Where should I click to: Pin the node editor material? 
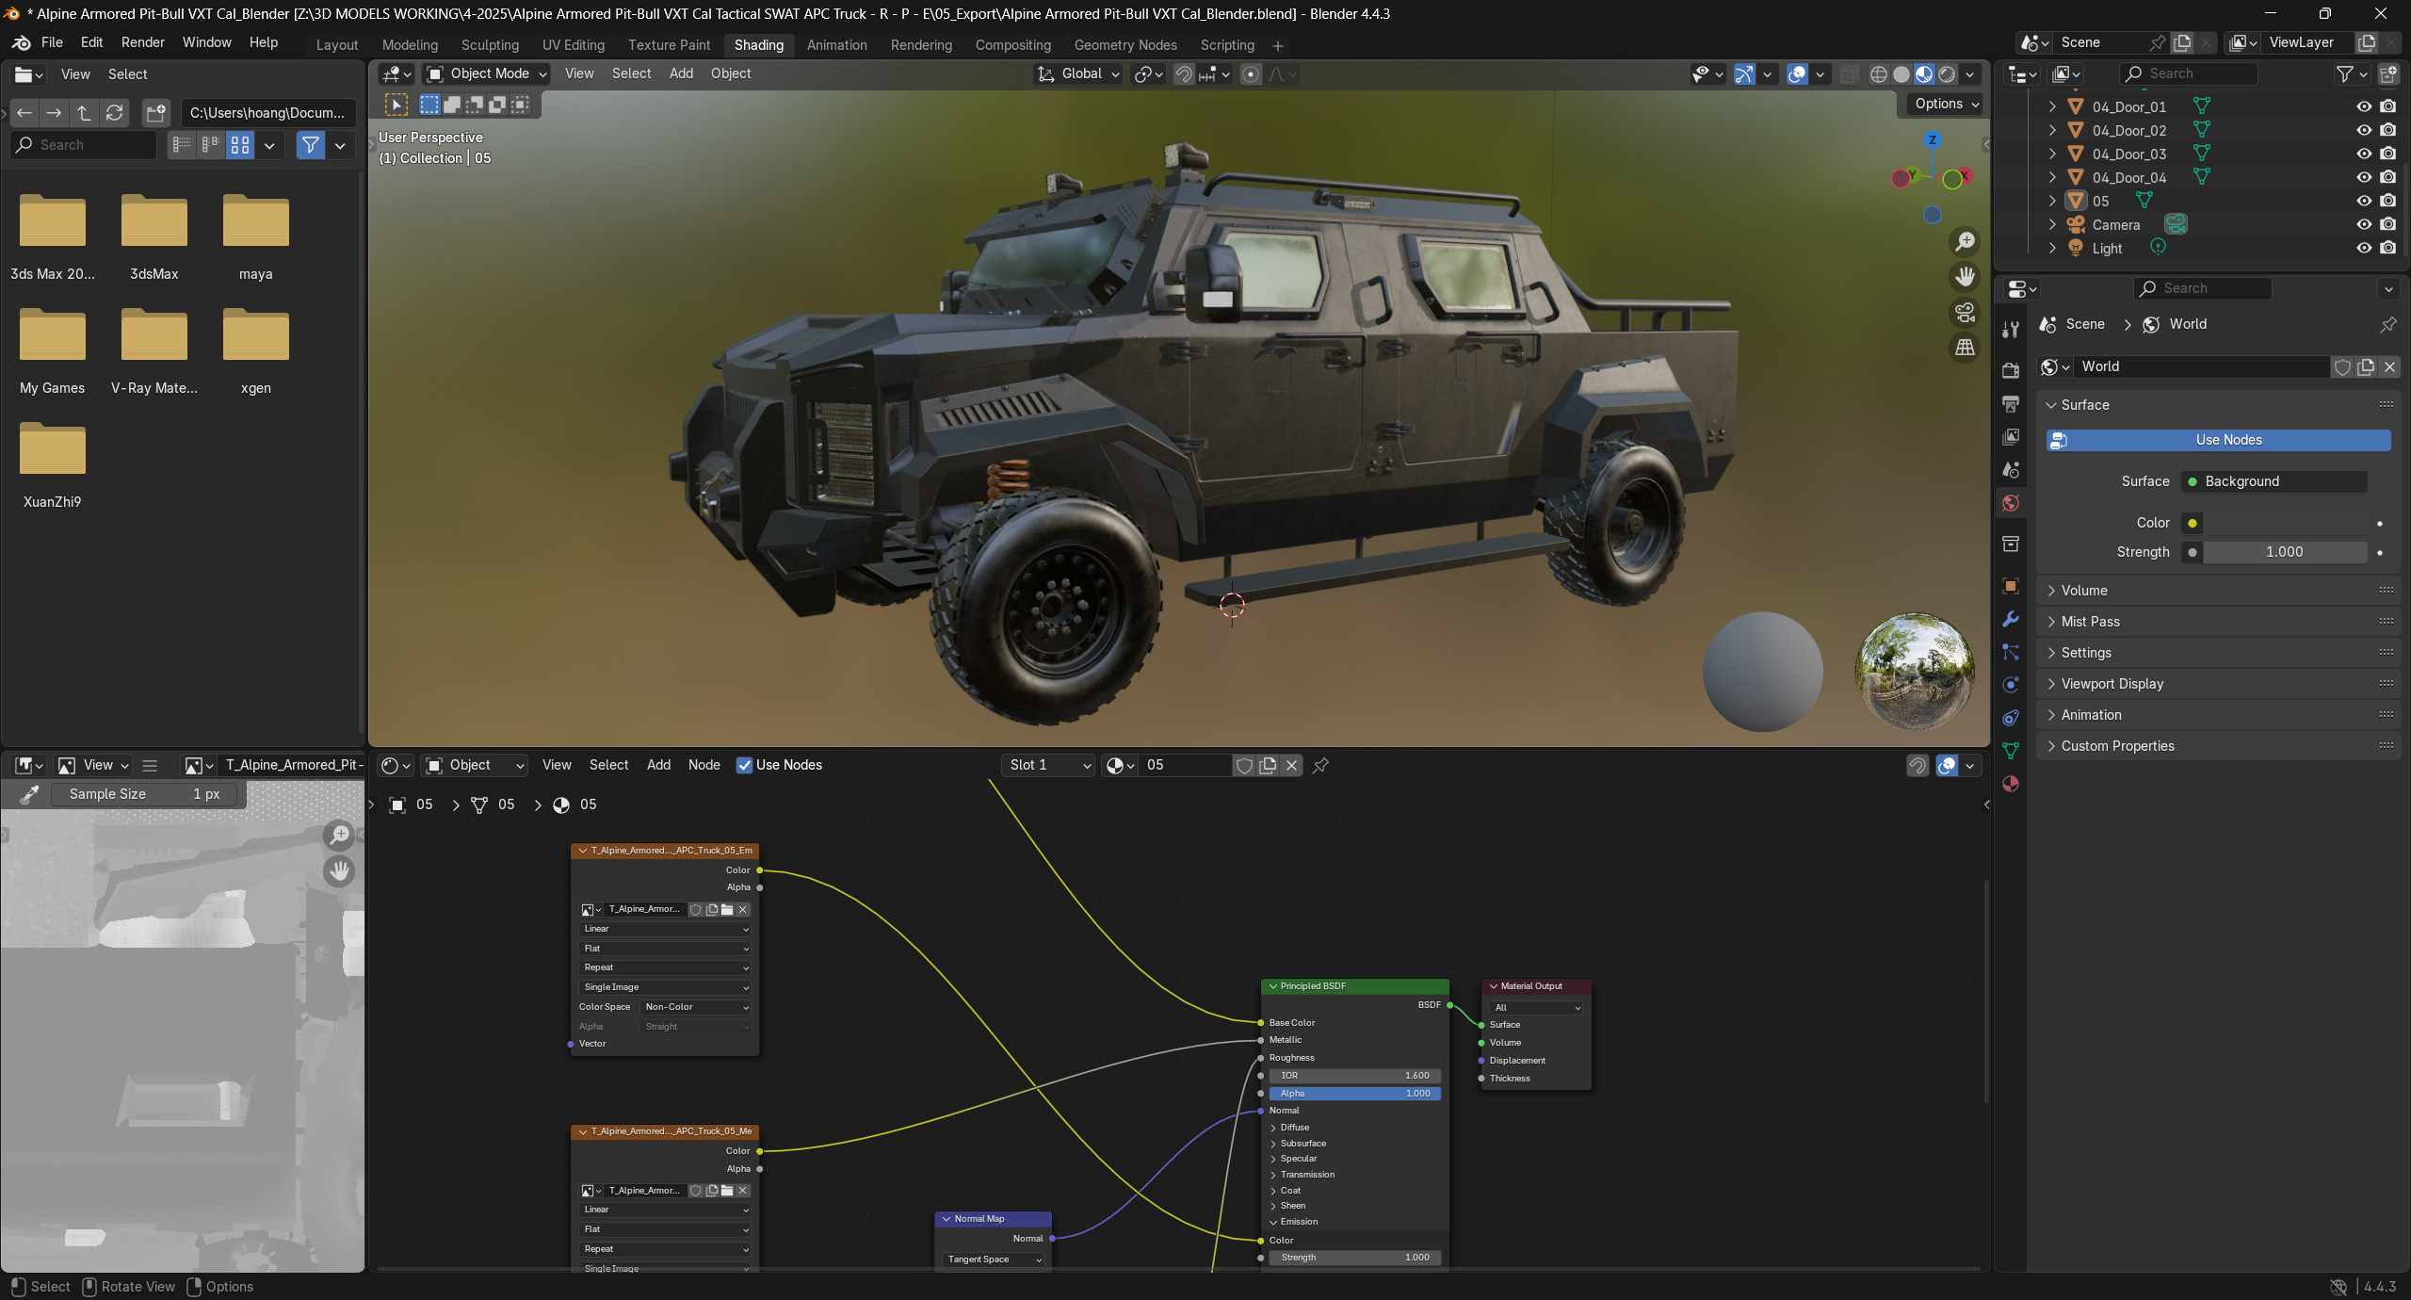click(x=1320, y=766)
